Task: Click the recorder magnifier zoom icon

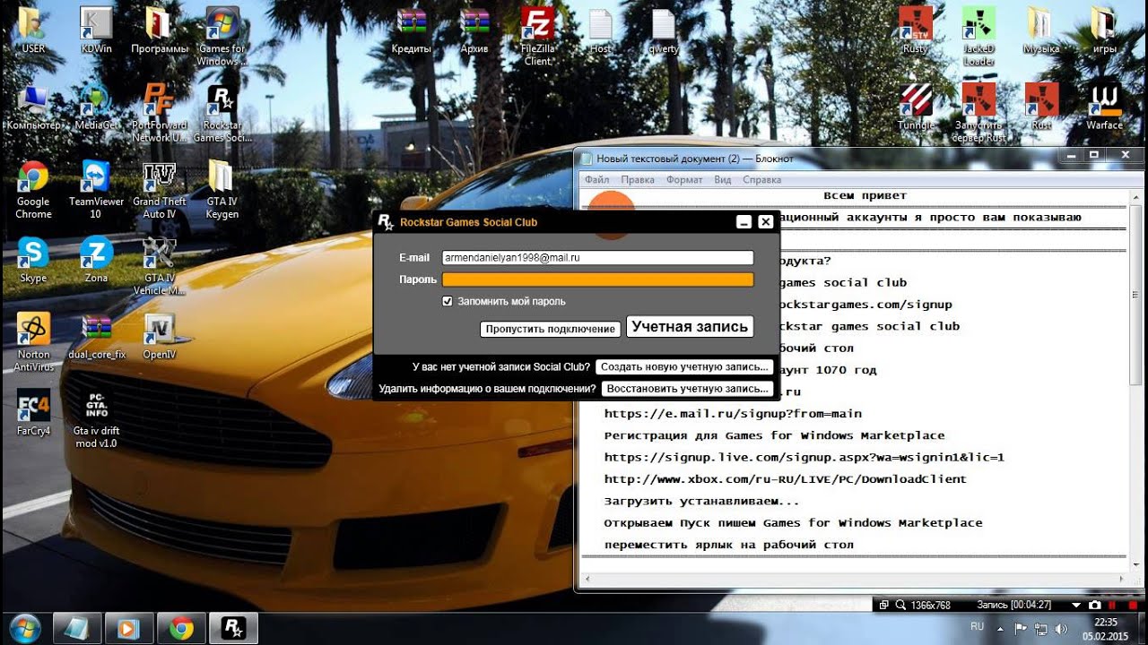Action: [900, 605]
